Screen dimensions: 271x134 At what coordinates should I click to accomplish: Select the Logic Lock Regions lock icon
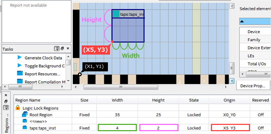pyautogui.click(x=17, y=108)
